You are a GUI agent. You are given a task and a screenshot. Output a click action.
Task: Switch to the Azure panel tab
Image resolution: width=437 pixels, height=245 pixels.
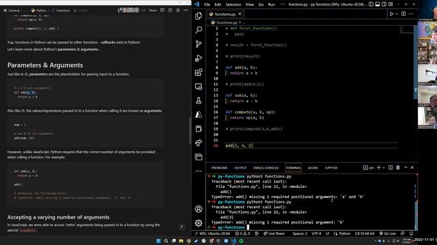coord(313,168)
